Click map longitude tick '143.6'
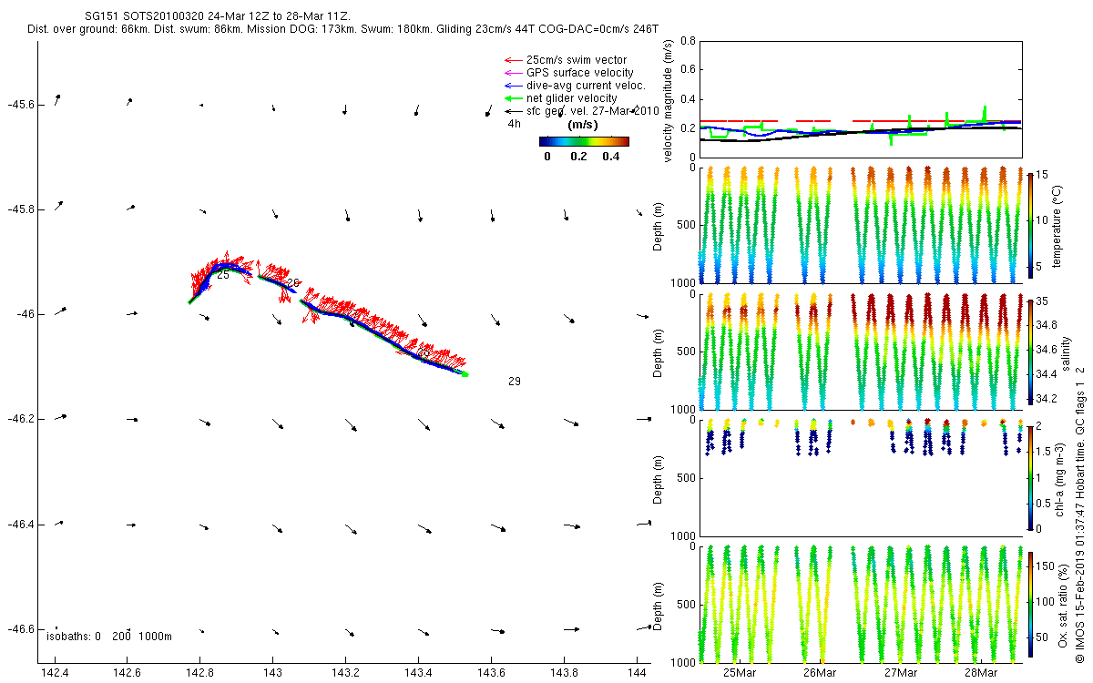1093x683 pixels. pyautogui.click(x=491, y=673)
